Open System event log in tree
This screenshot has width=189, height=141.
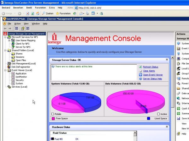pyautogui.click(x=19, y=84)
